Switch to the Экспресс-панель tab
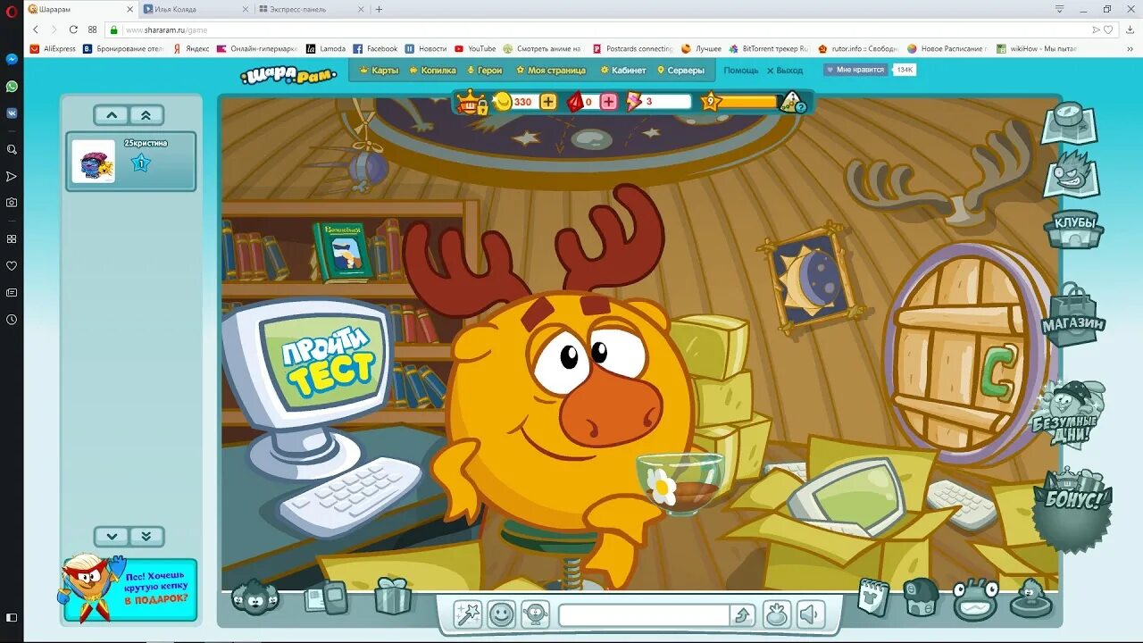 [x=312, y=9]
